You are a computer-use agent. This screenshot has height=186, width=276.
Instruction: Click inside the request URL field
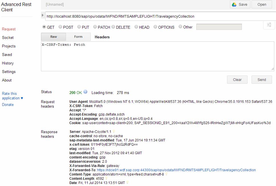tap(142, 16)
